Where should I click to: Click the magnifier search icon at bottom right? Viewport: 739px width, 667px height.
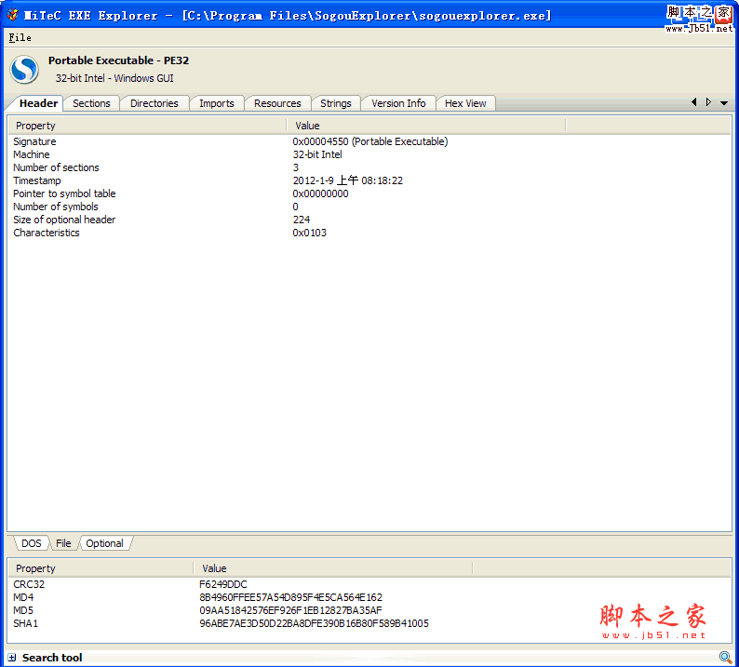(725, 657)
